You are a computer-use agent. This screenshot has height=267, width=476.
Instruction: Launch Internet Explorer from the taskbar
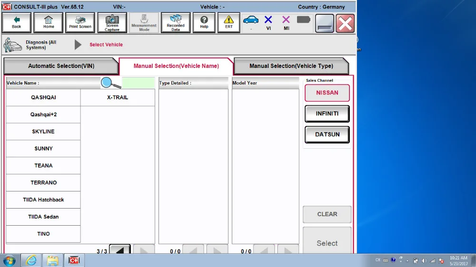coord(31,260)
